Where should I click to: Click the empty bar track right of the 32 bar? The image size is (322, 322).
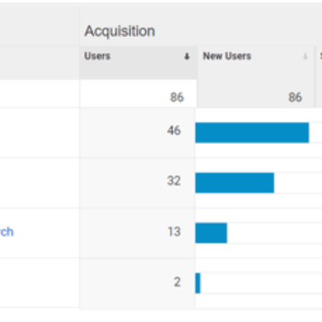tap(298, 182)
